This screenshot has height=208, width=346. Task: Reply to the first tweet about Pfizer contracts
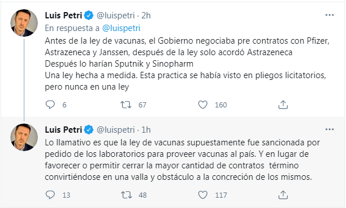tap(50, 105)
